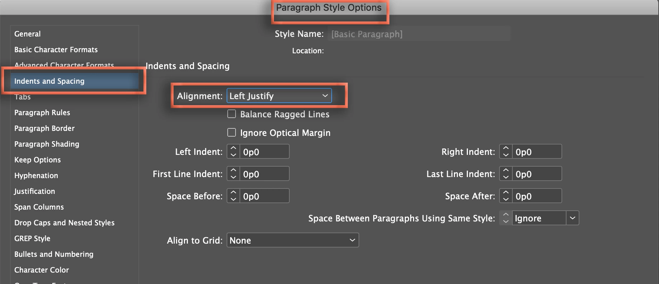The image size is (659, 284).
Task: Expand the Align to Grid dropdown
Action: tap(293, 240)
